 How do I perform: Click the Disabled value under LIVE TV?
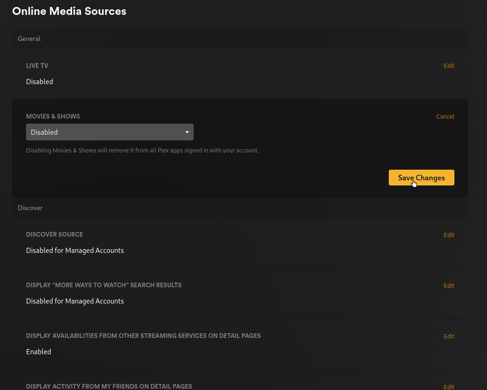click(40, 81)
